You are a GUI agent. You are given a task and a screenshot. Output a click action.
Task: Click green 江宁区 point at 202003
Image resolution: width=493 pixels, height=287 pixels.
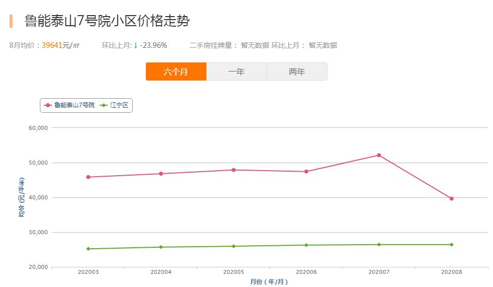point(88,249)
